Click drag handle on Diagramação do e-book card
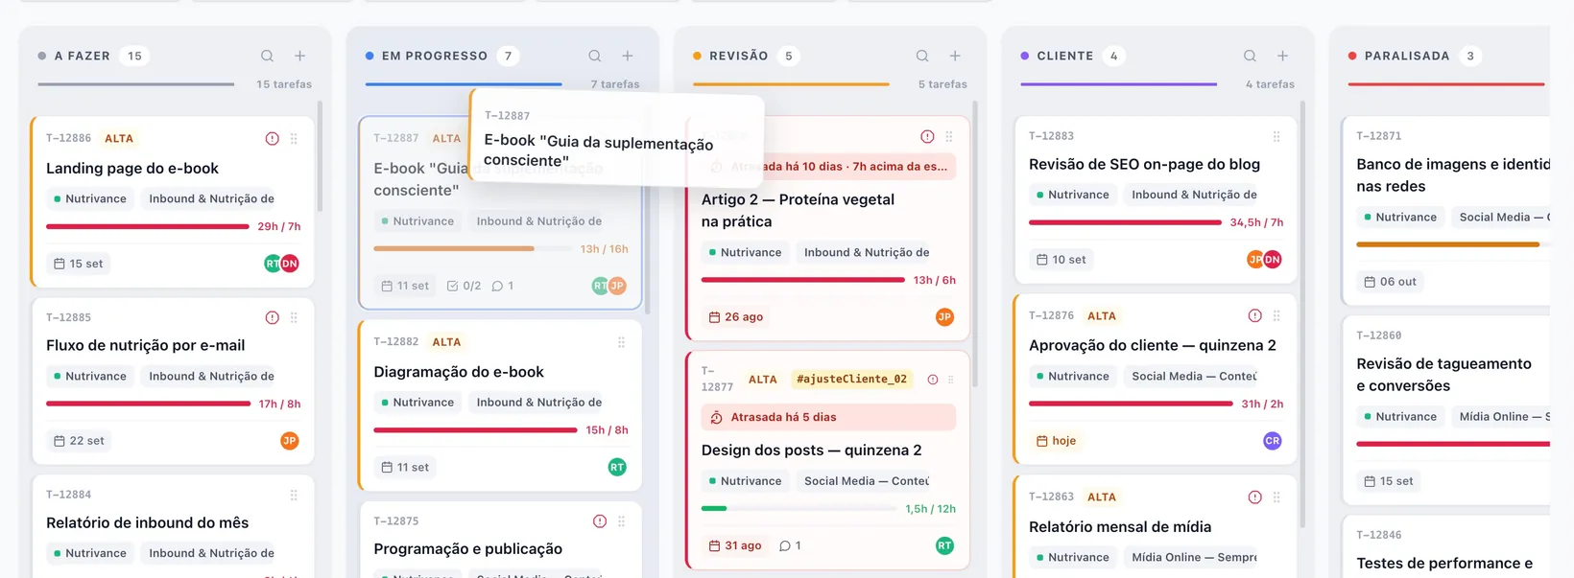1574x578 pixels. click(x=621, y=342)
